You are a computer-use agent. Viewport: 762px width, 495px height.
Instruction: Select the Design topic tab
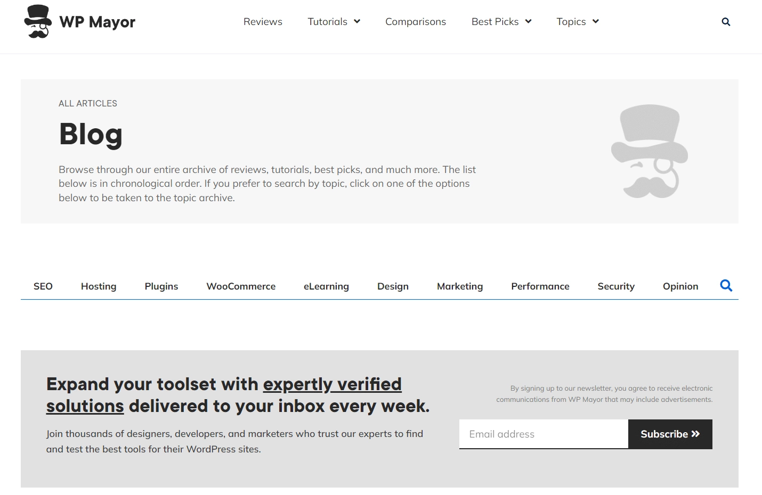click(393, 286)
